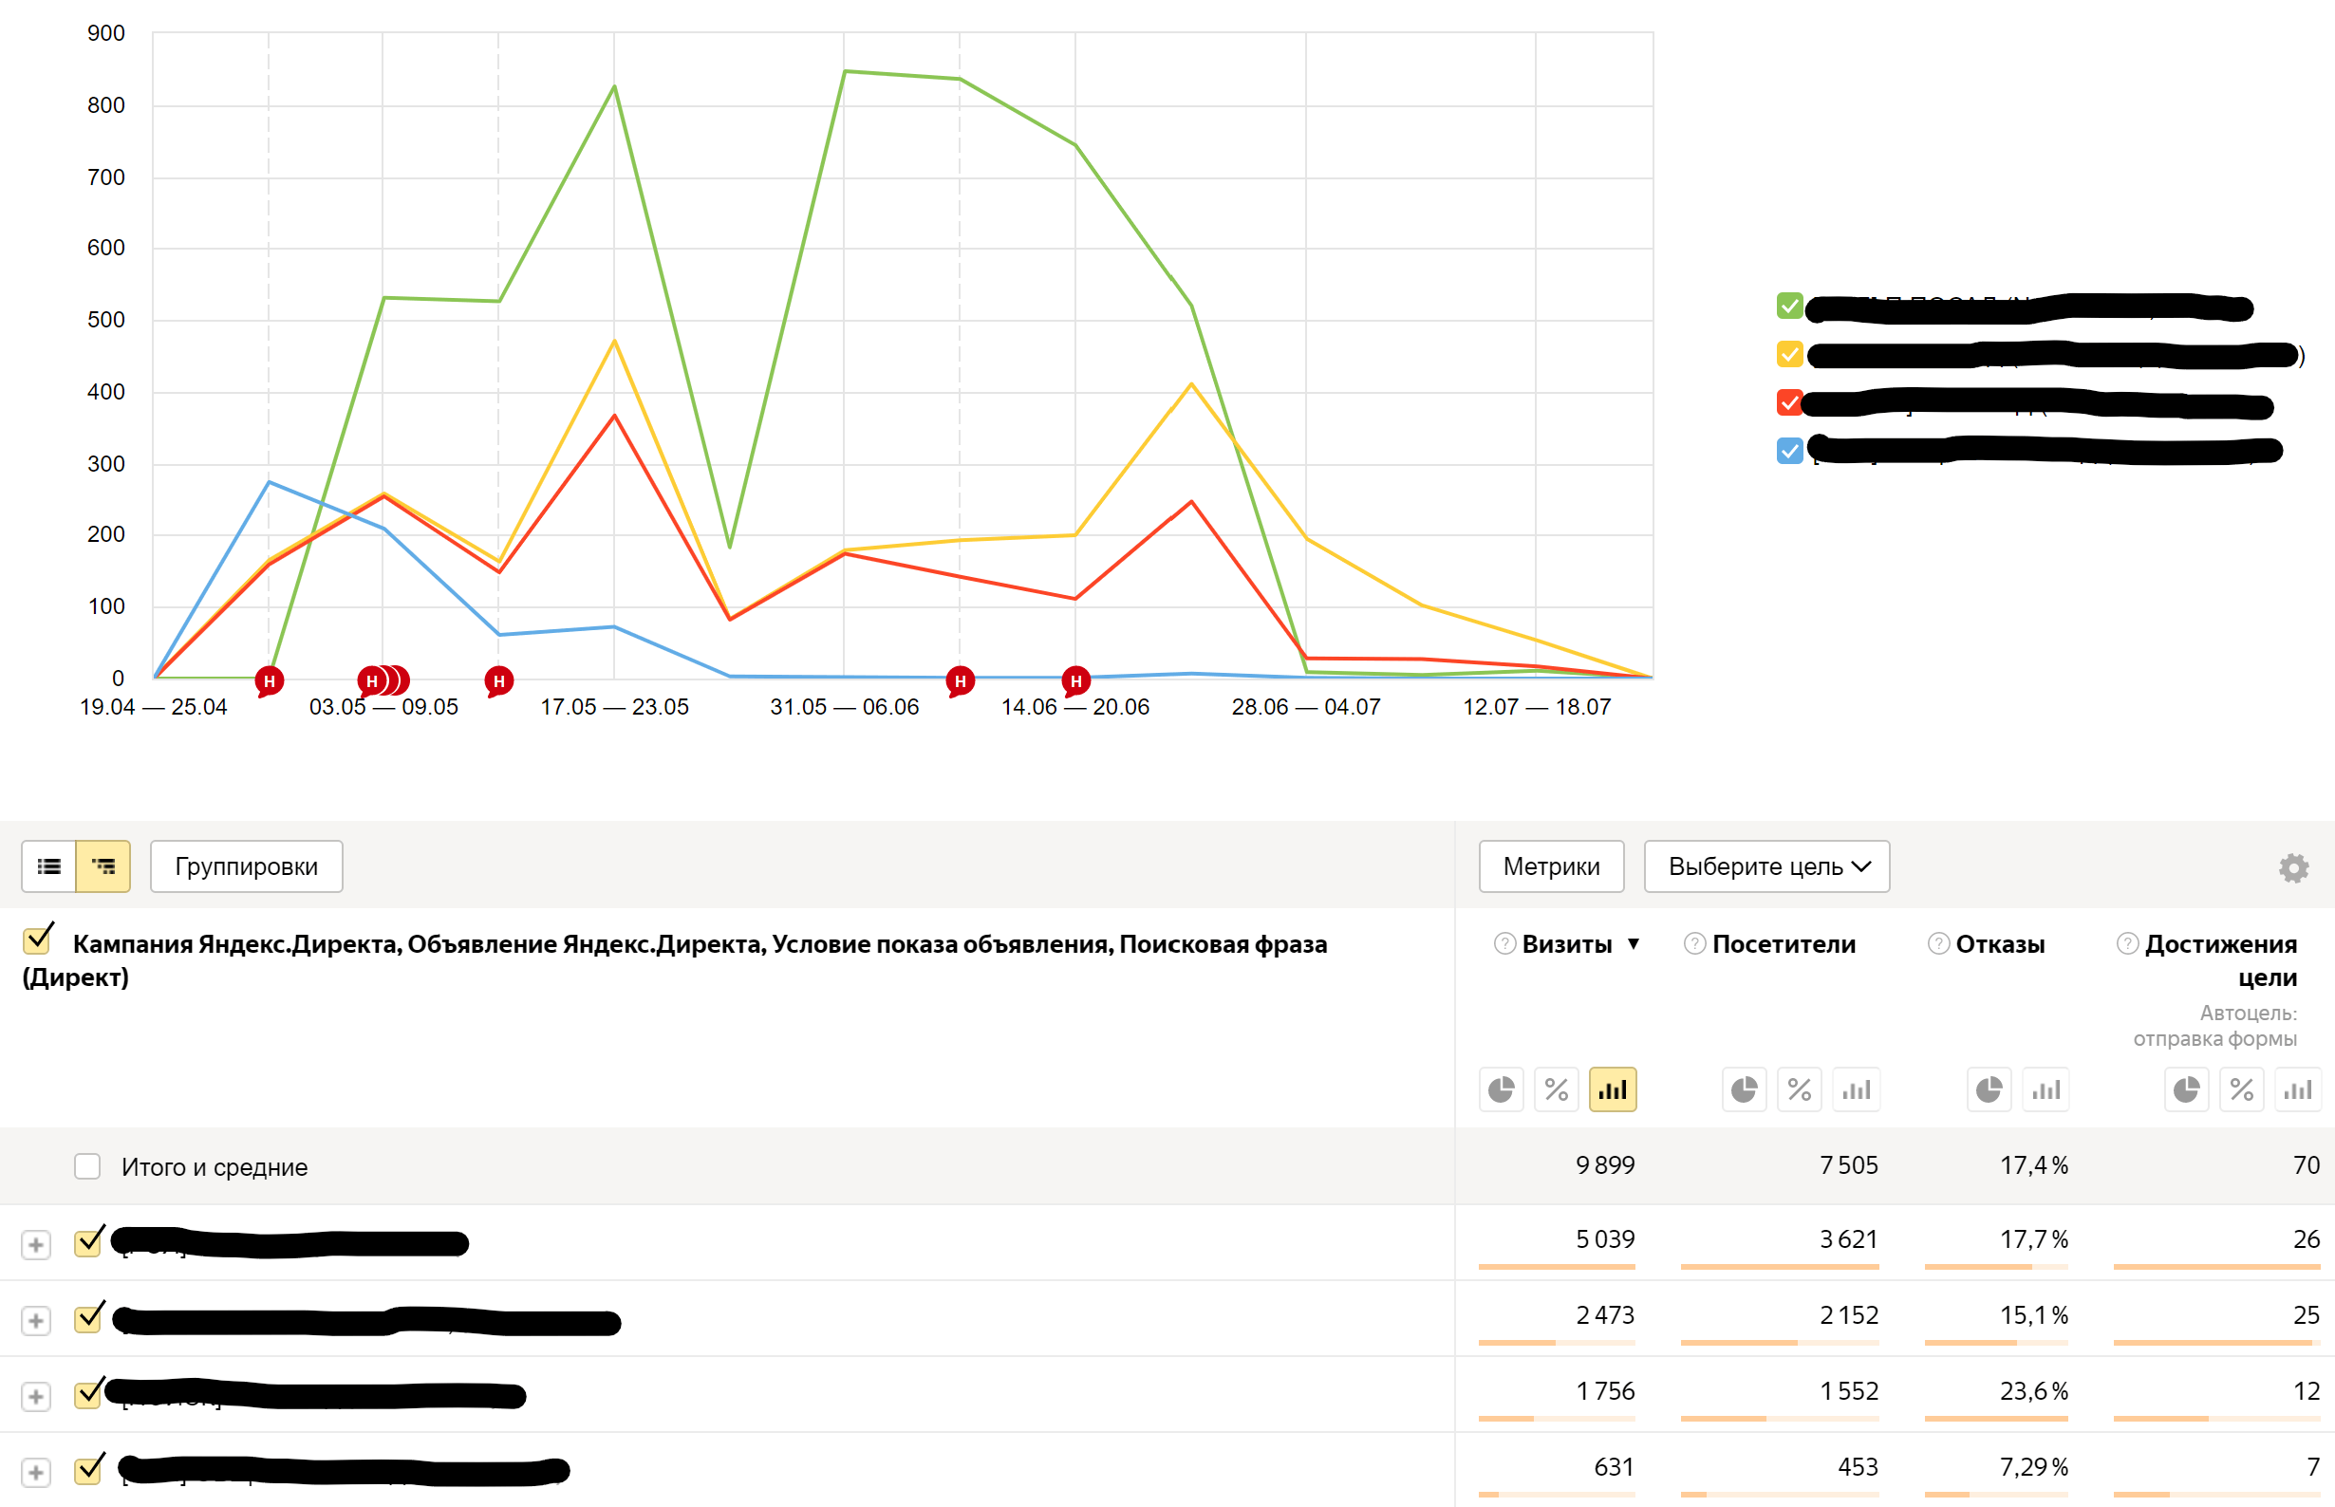
Task: Open help icon next to Отказы
Action: [1938, 943]
